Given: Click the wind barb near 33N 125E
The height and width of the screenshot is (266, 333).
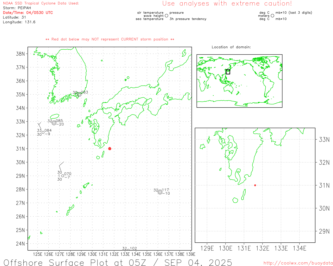Looking at the screenshot, I should pyautogui.click(x=40, y=125).
